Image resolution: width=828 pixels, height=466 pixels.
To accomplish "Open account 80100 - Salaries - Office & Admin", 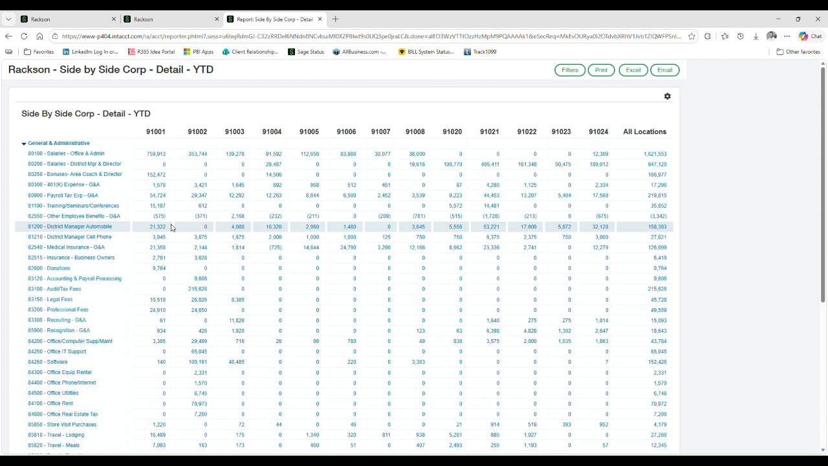I will (x=66, y=154).
